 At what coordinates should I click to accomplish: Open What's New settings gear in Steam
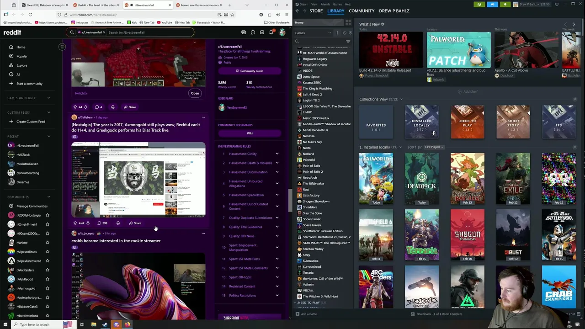[x=383, y=24]
